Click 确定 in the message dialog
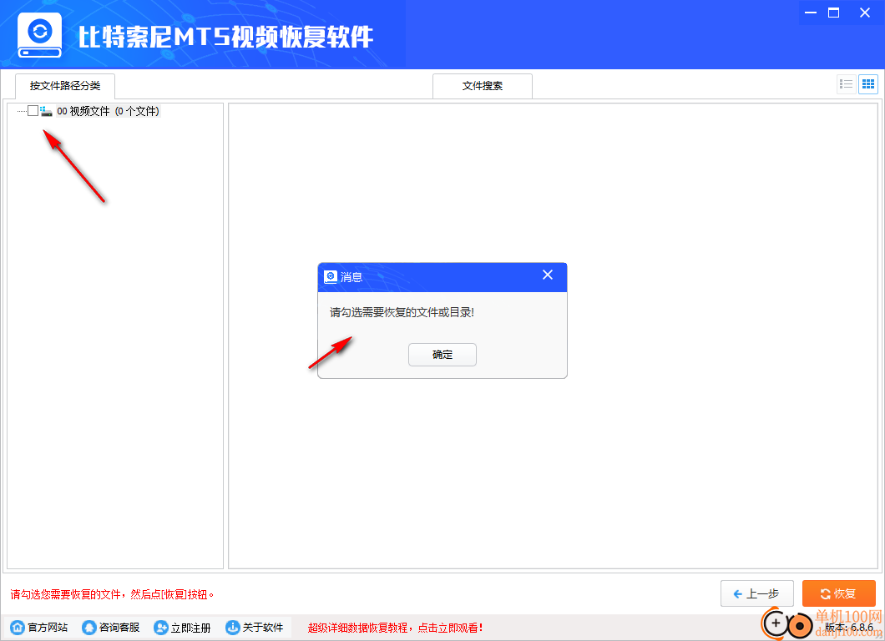 click(x=442, y=355)
